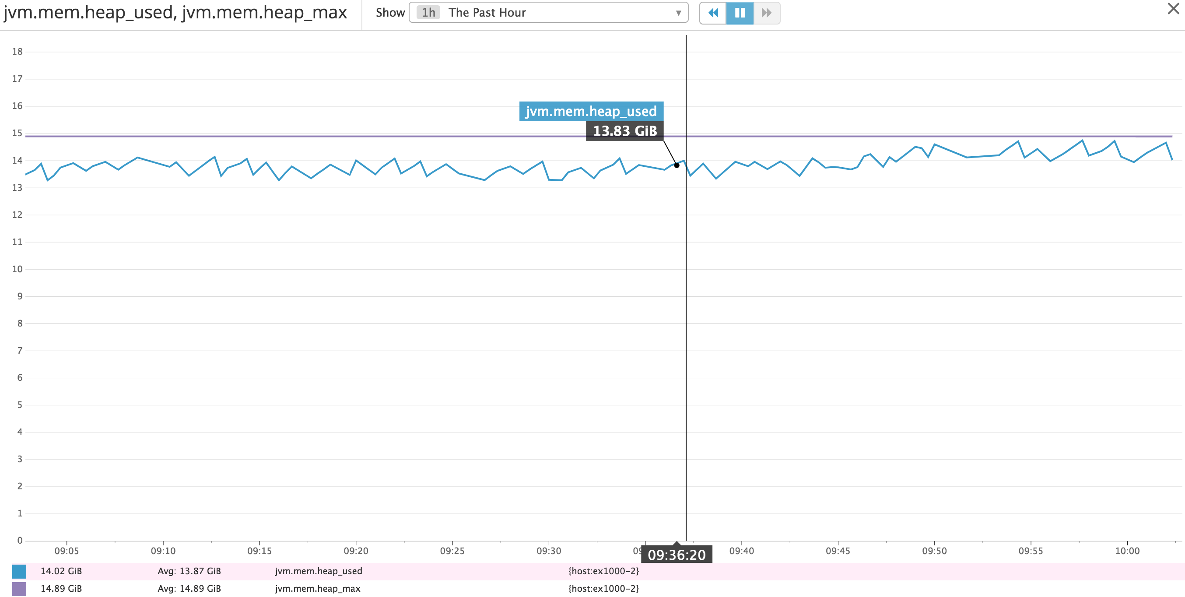Screen dimensions: 1185x597
Task: Close the full-screen graph with X
Action: pyautogui.click(x=1174, y=9)
